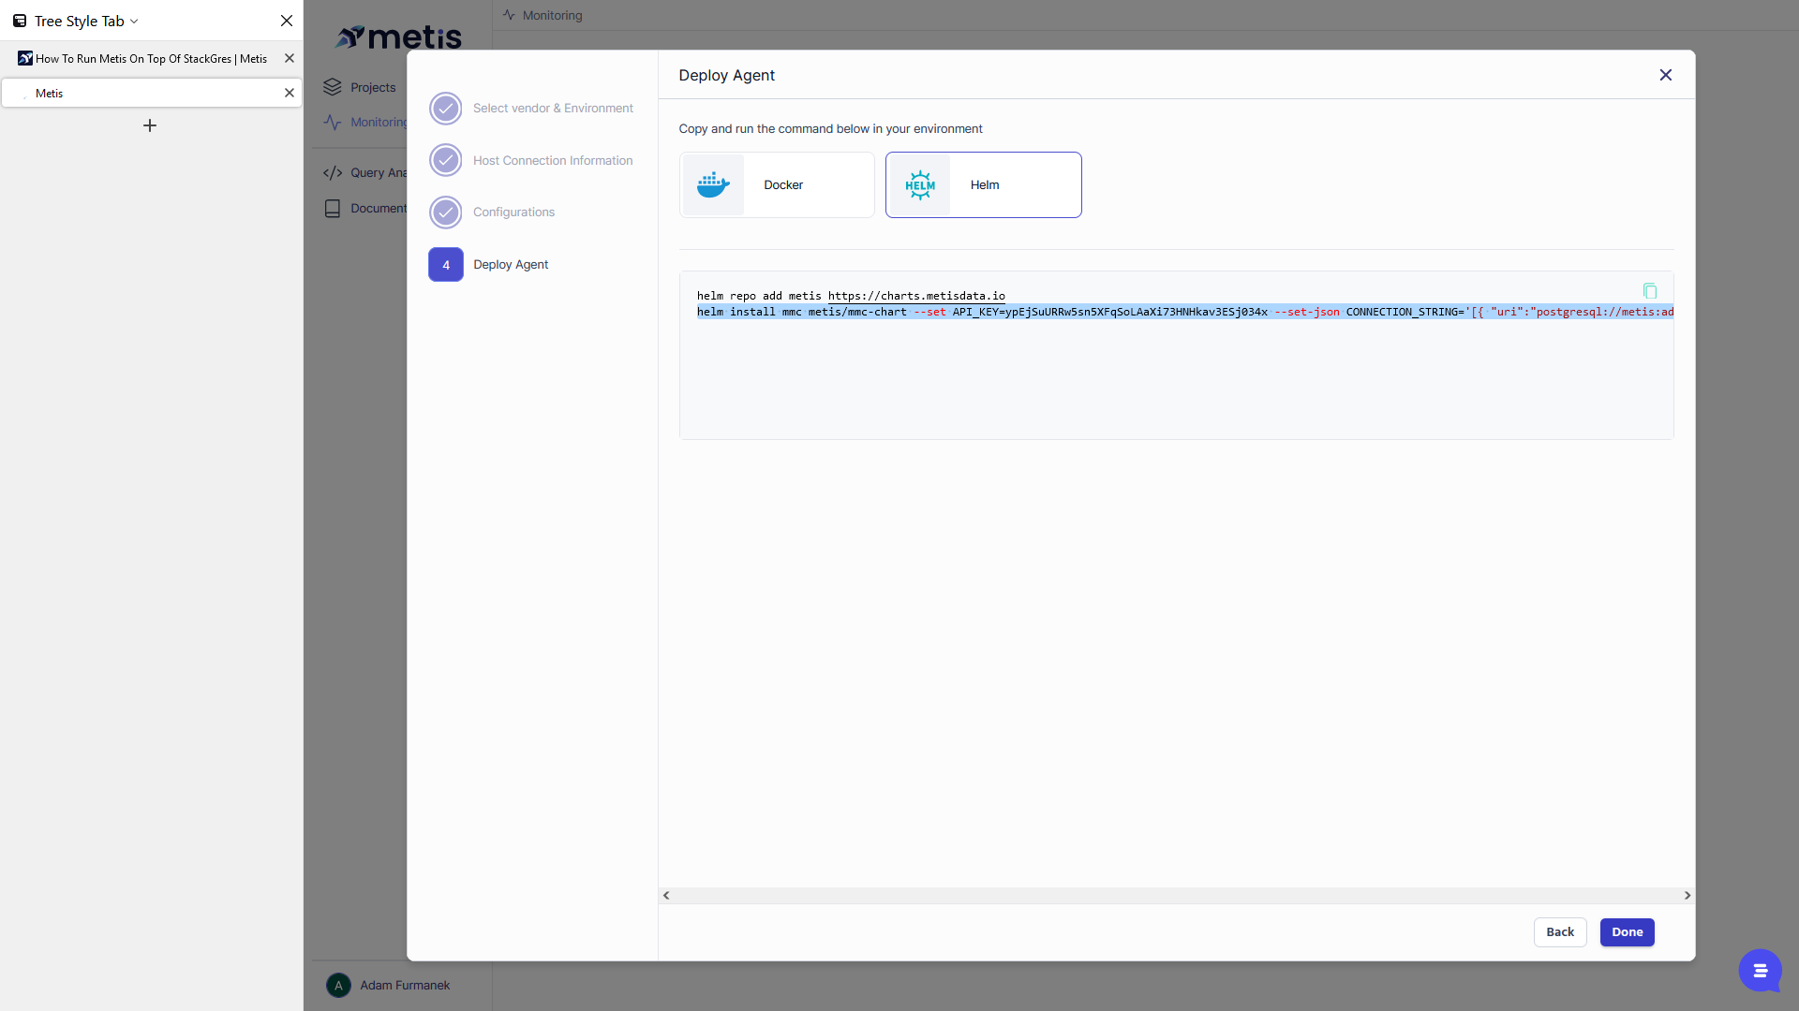
Task: Click the helm repo add command text
Action: tap(851, 296)
